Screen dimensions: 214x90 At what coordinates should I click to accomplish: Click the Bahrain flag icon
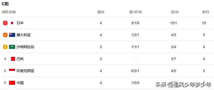pyautogui.click(x=13, y=59)
